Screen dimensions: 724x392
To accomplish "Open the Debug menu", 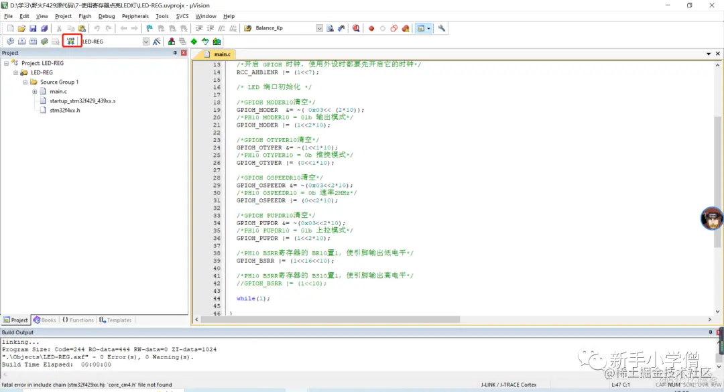I will point(106,16).
